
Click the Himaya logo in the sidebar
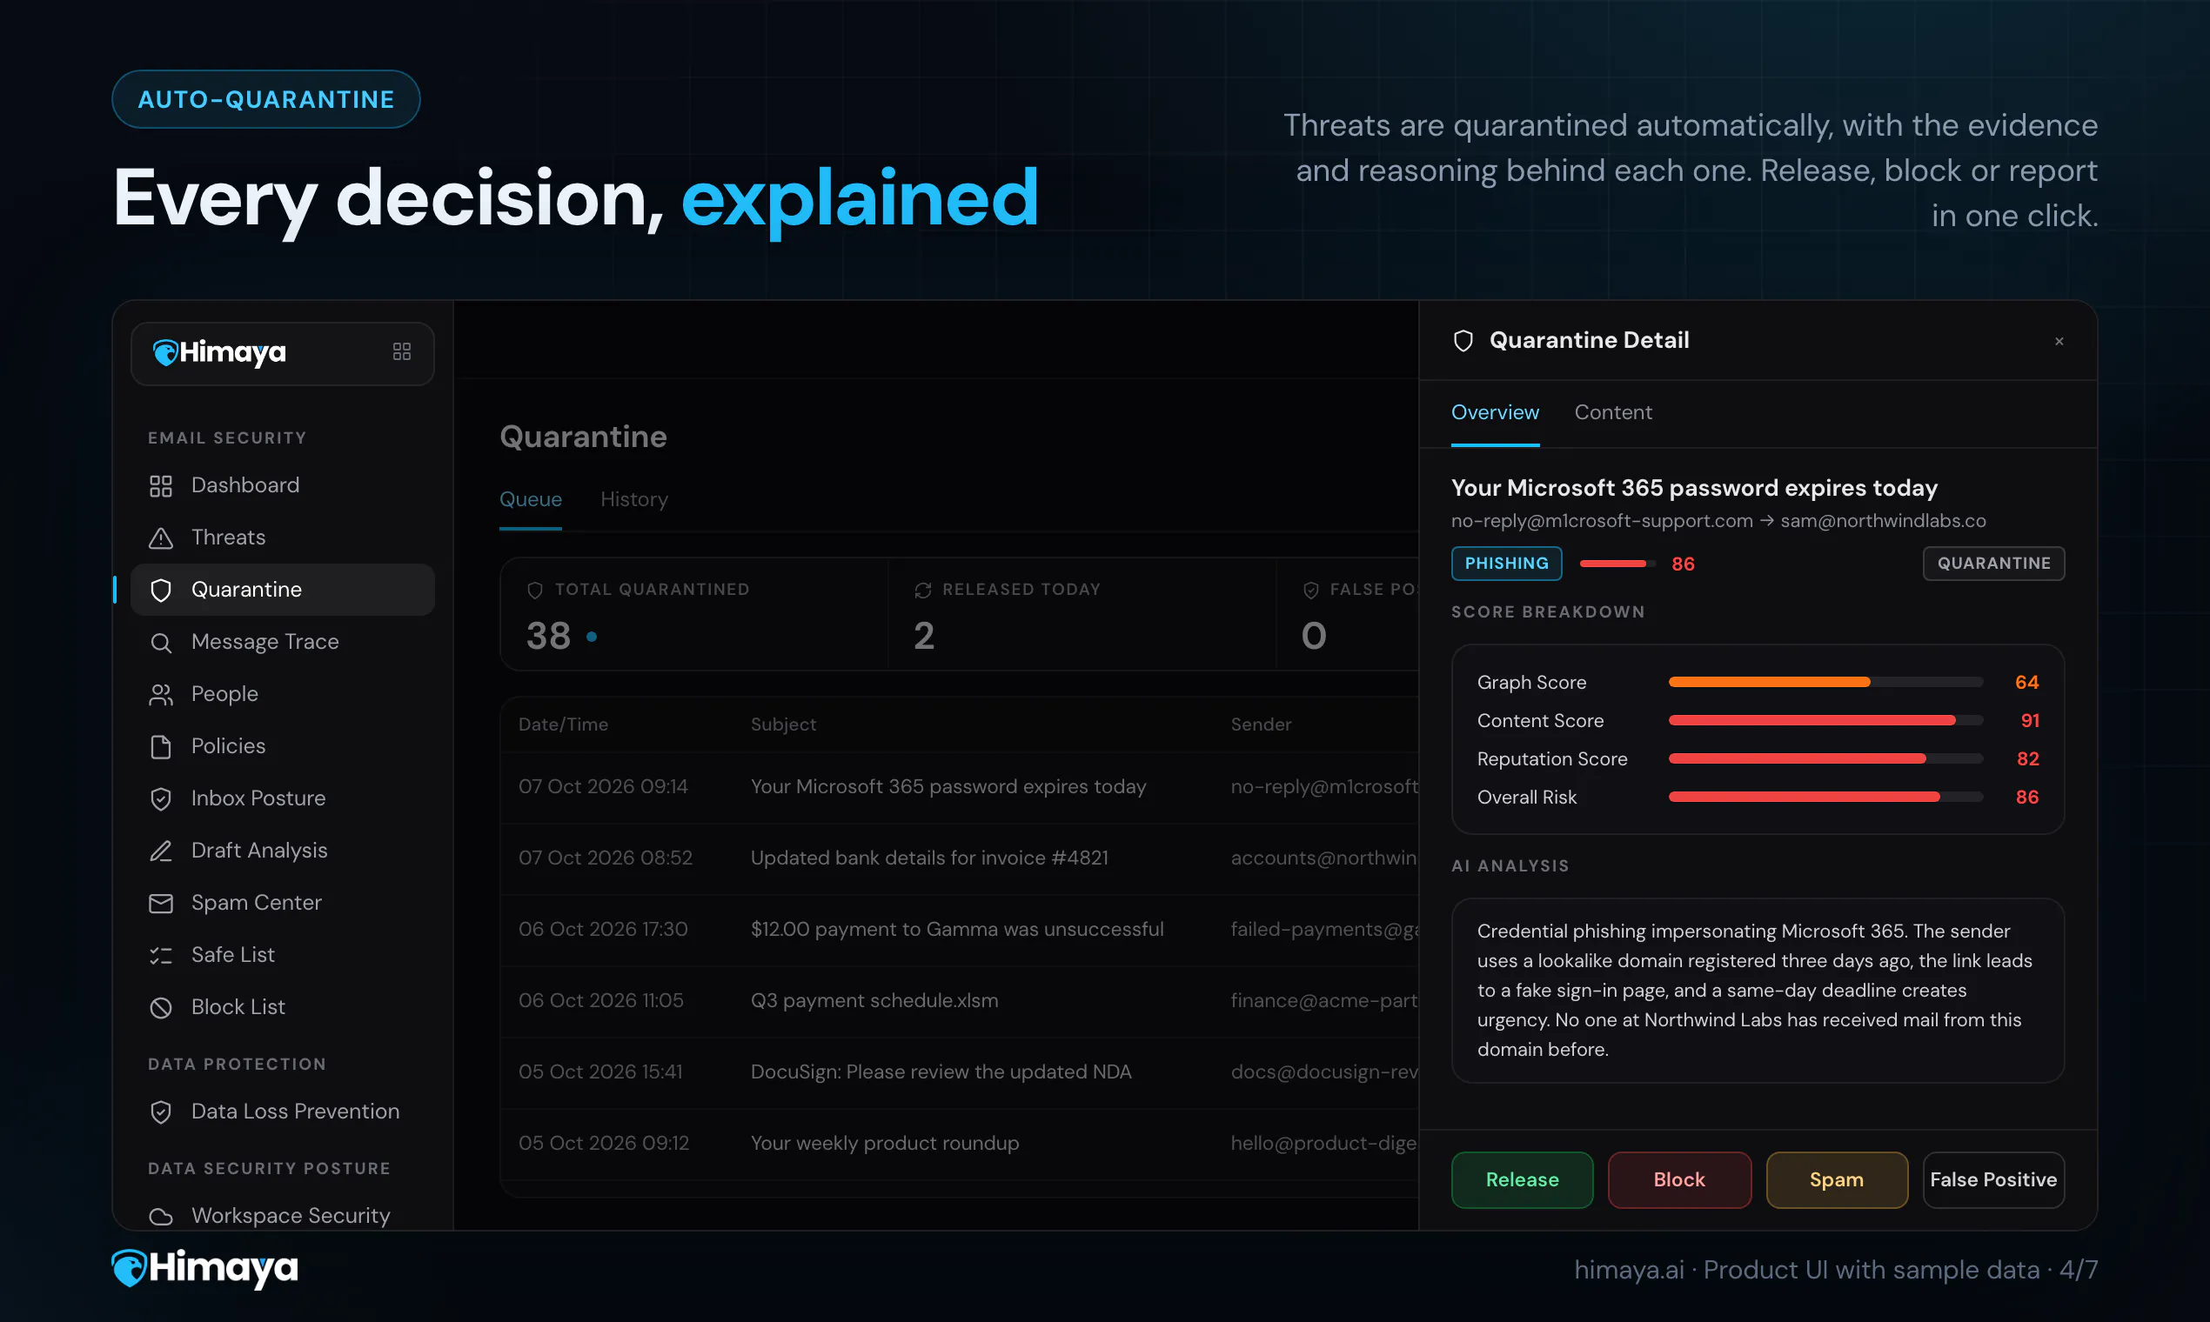219,353
